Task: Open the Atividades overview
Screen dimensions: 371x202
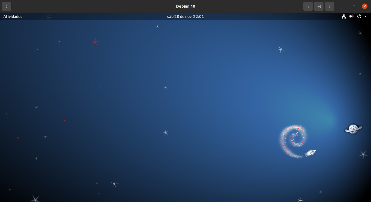Action: (13, 17)
